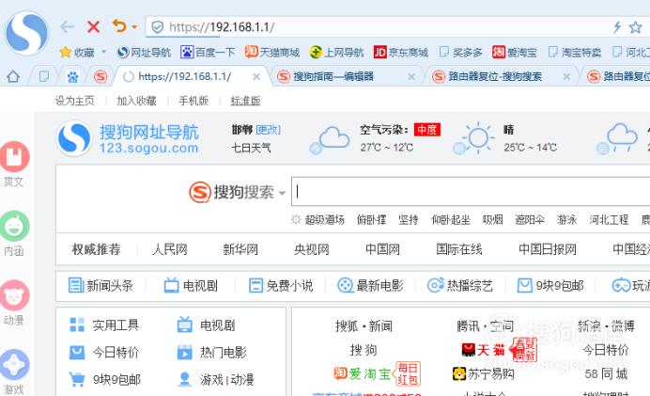Screen dimensions: 650x396
Task: Open the 百度一下 bookmark
Action: [x=208, y=53]
